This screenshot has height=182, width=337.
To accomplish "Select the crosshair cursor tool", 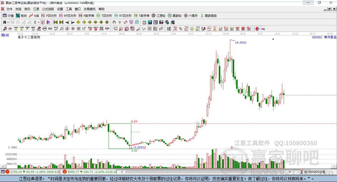I will click(120, 22).
